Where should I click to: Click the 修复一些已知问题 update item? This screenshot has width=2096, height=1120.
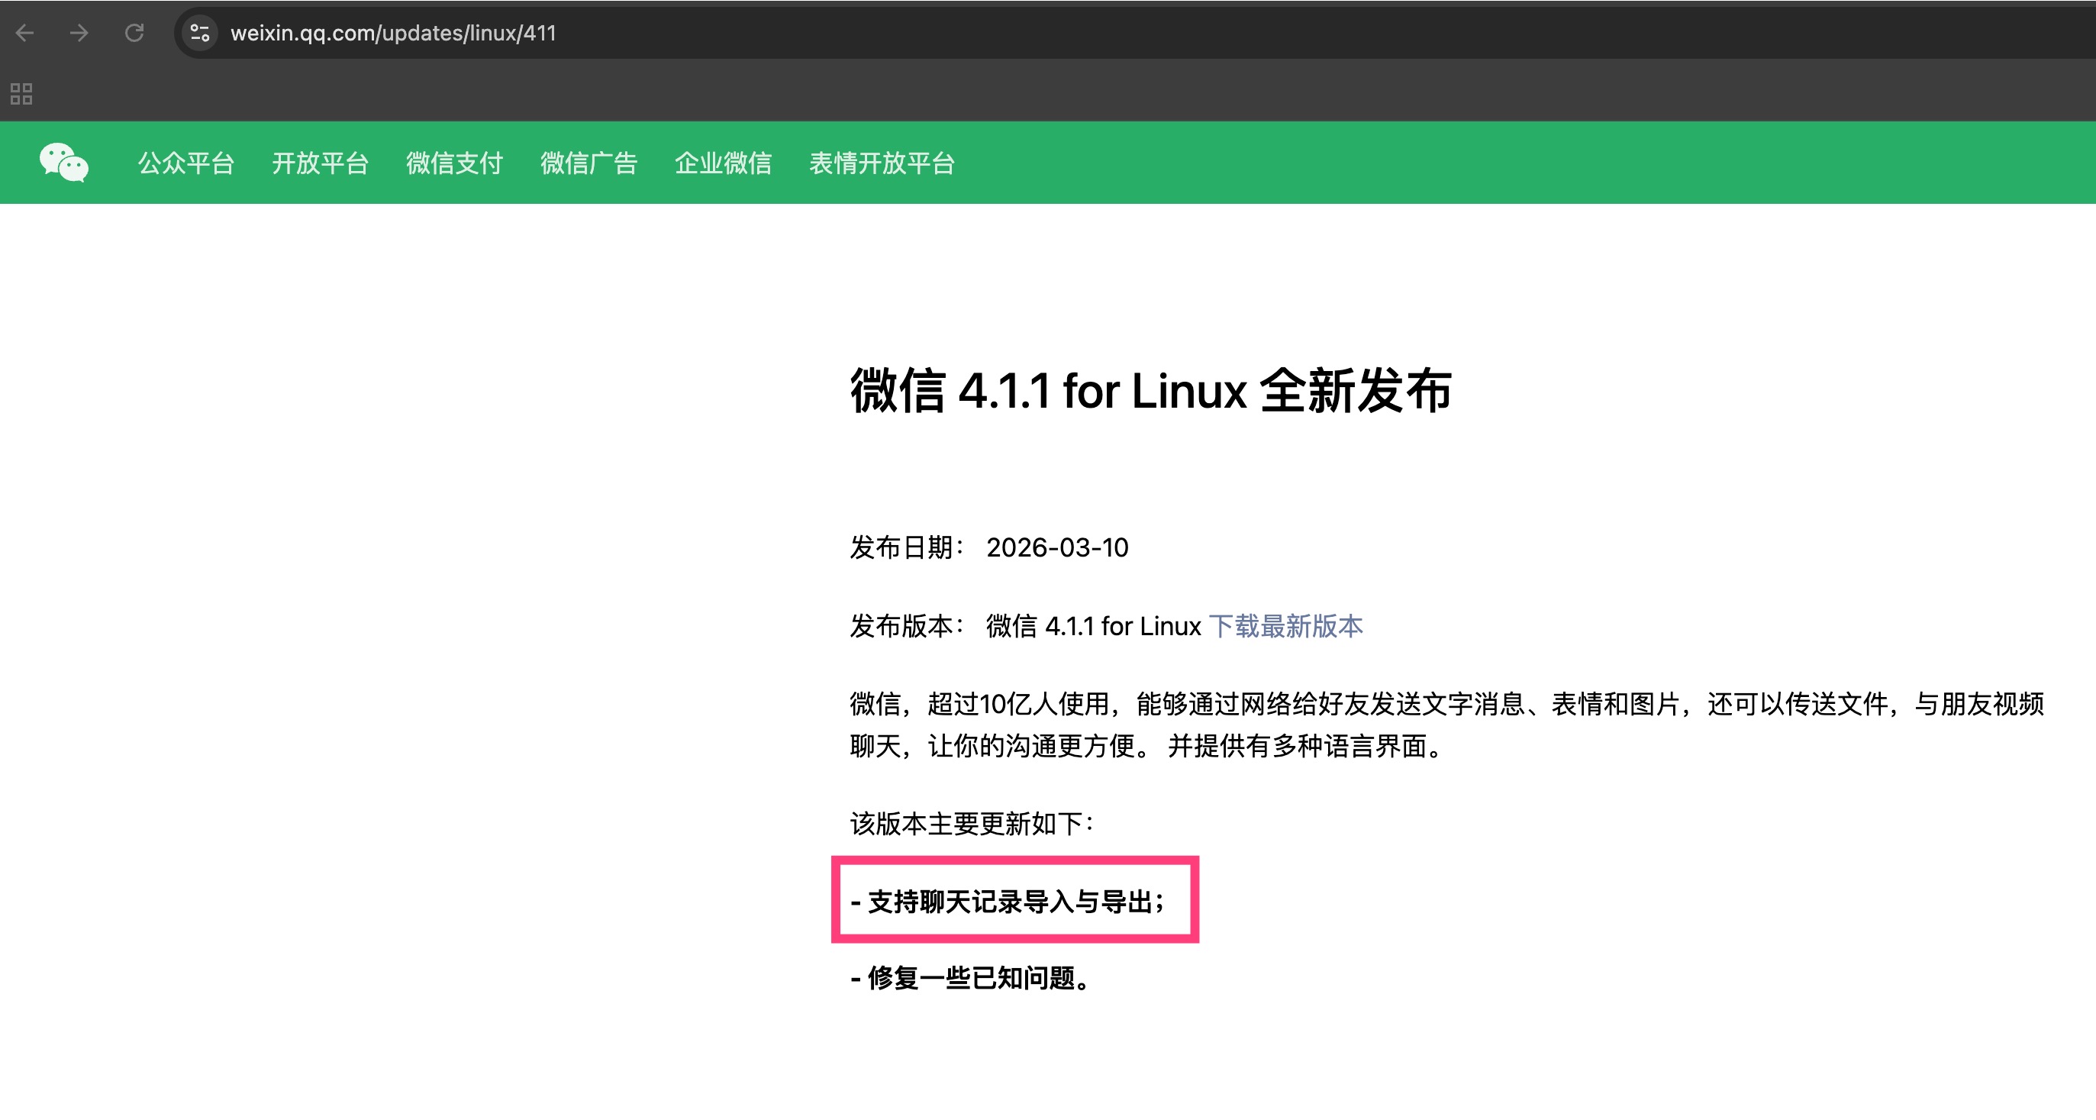[x=972, y=977]
